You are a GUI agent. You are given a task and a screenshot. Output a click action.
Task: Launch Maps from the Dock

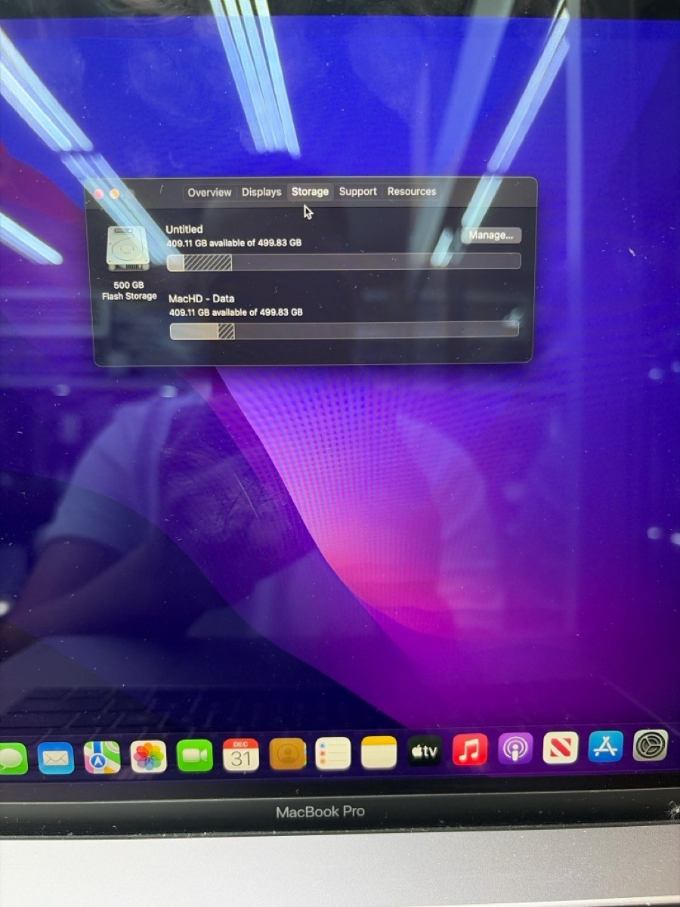click(102, 757)
